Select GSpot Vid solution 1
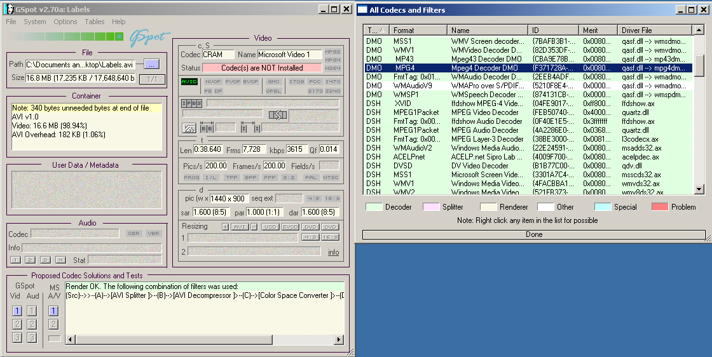The width and height of the screenshot is (712, 357). (x=17, y=311)
